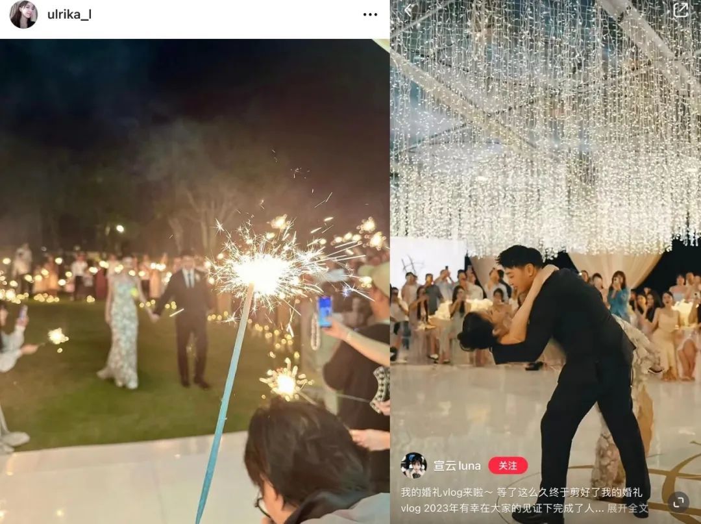Tap the share icon on the video
Viewport: 701px width, 524px height.
click(x=680, y=10)
